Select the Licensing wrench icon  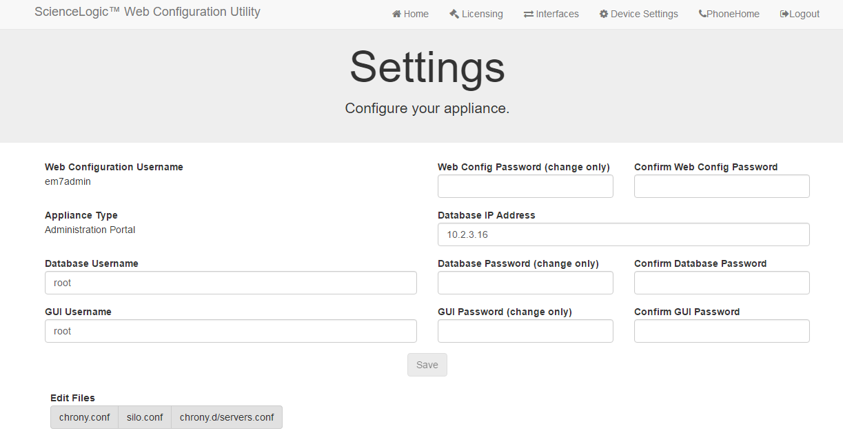click(x=454, y=14)
